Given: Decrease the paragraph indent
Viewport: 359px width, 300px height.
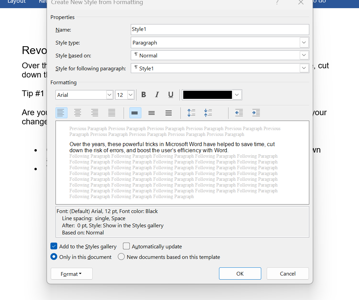Looking at the screenshot, I should [x=239, y=113].
